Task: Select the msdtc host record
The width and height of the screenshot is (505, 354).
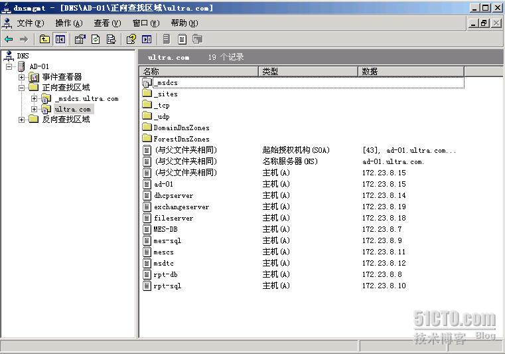Action: (164, 263)
